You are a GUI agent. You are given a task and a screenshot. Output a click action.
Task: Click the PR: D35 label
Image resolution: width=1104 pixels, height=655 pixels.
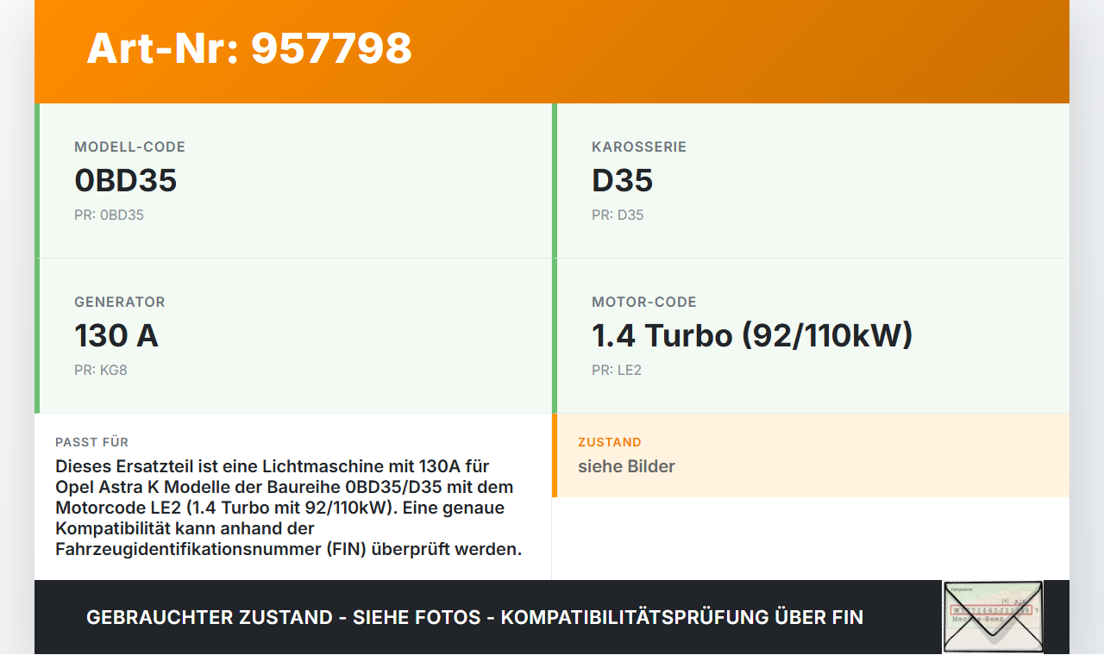(x=616, y=215)
